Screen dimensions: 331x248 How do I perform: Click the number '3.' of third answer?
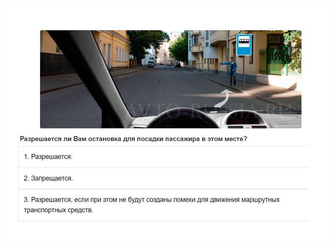point(27,199)
